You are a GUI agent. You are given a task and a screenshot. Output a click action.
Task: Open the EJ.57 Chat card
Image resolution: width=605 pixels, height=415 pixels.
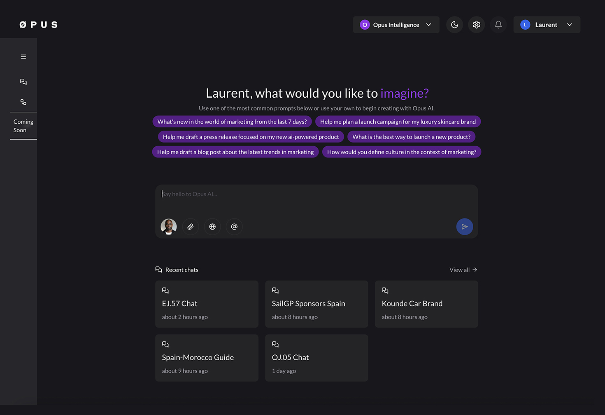coord(207,304)
